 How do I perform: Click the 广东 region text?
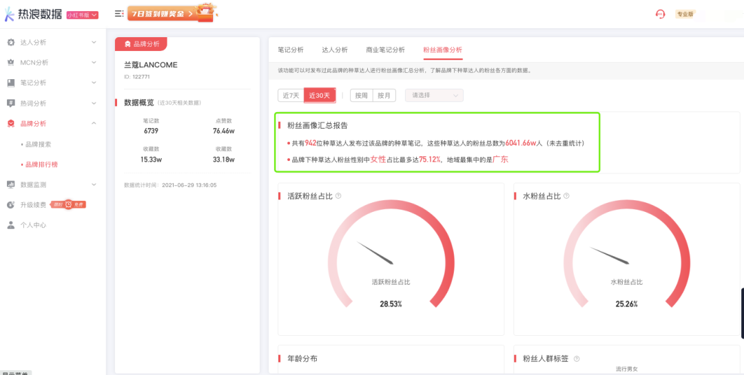501,160
